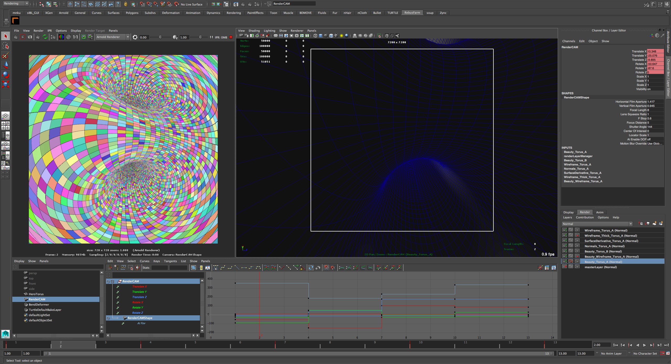Click the 1:1 real size icon
The height and width of the screenshot is (364, 671).
(75, 37)
